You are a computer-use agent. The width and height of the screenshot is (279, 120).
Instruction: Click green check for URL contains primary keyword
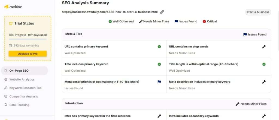159,47
